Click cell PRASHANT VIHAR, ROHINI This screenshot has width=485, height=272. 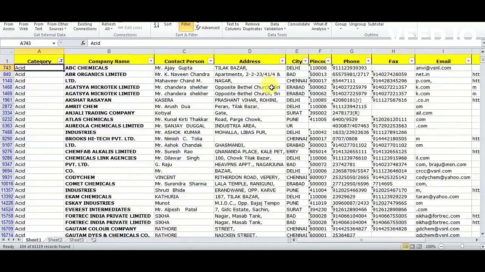click(250, 100)
